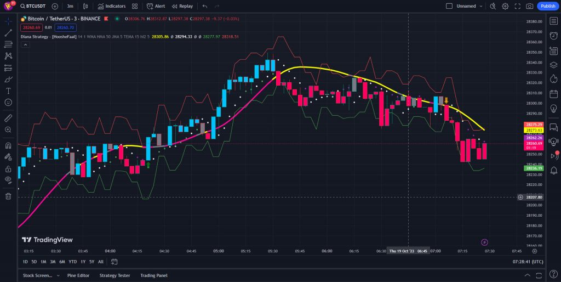Open the notifications bell
The width and height of the screenshot is (561, 282).
point(553,170)
